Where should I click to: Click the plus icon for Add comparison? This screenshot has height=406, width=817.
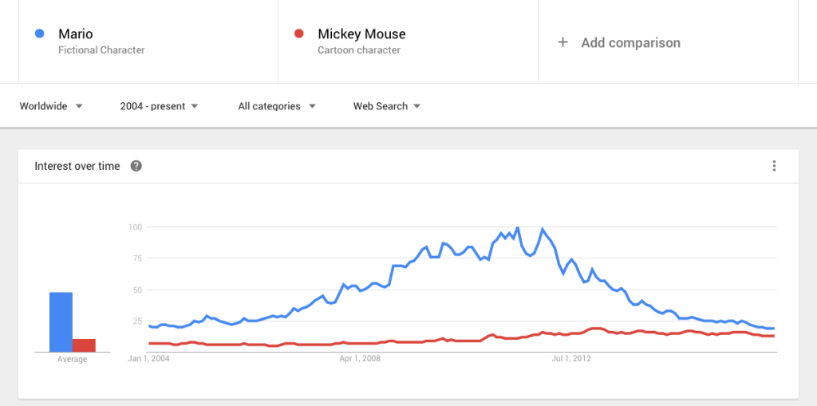click(x=562, y=42)
